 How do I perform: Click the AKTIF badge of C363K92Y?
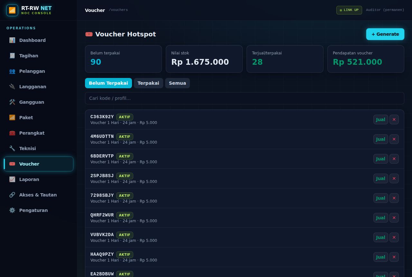pyautogui.click(x=125, y=117)
